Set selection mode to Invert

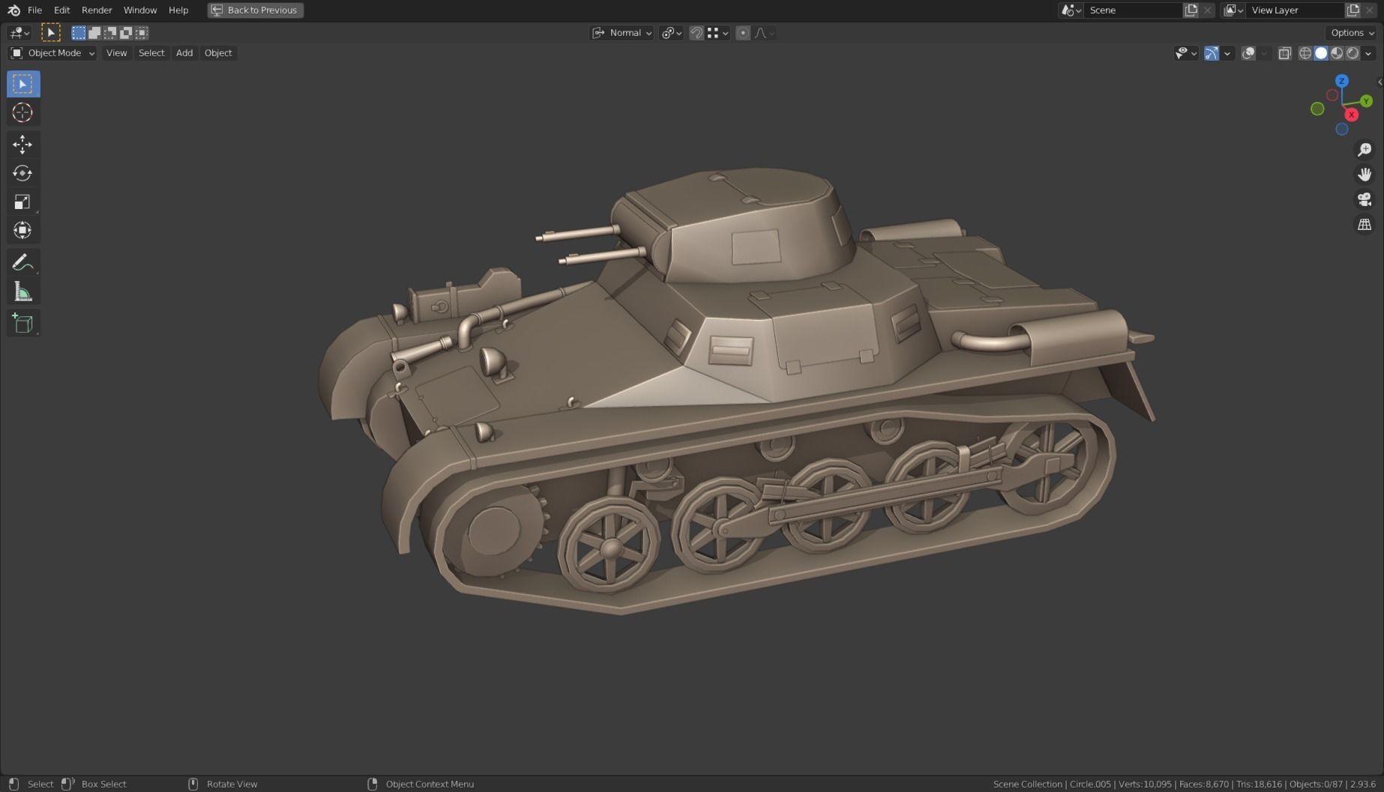[x=126, y=32]
